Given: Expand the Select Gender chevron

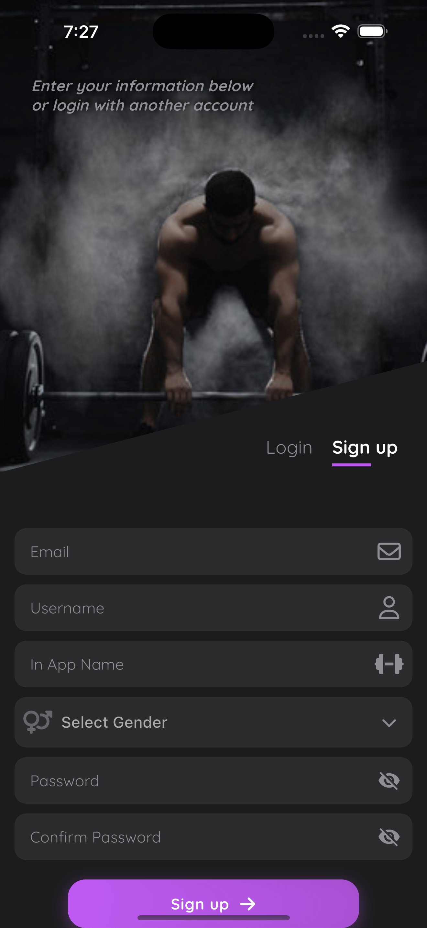Looking at the screenshot, I should pos(389,723).
